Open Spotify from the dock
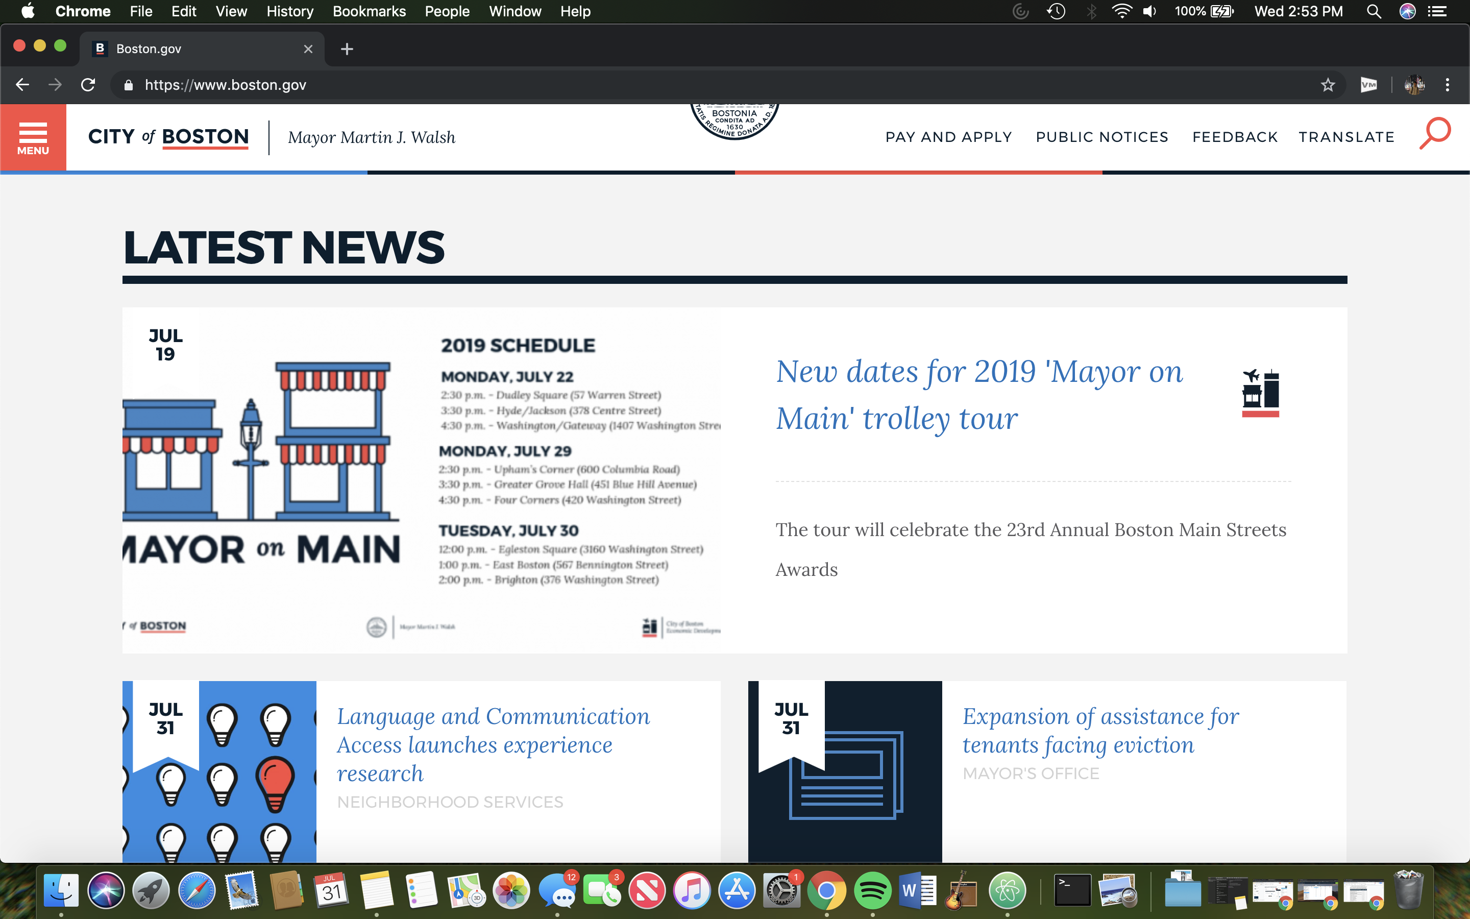The image size is (1470, 919). (872, 891)
